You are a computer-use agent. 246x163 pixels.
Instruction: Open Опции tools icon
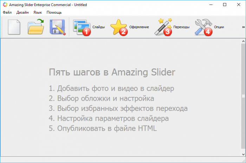(x=209, y=27)
